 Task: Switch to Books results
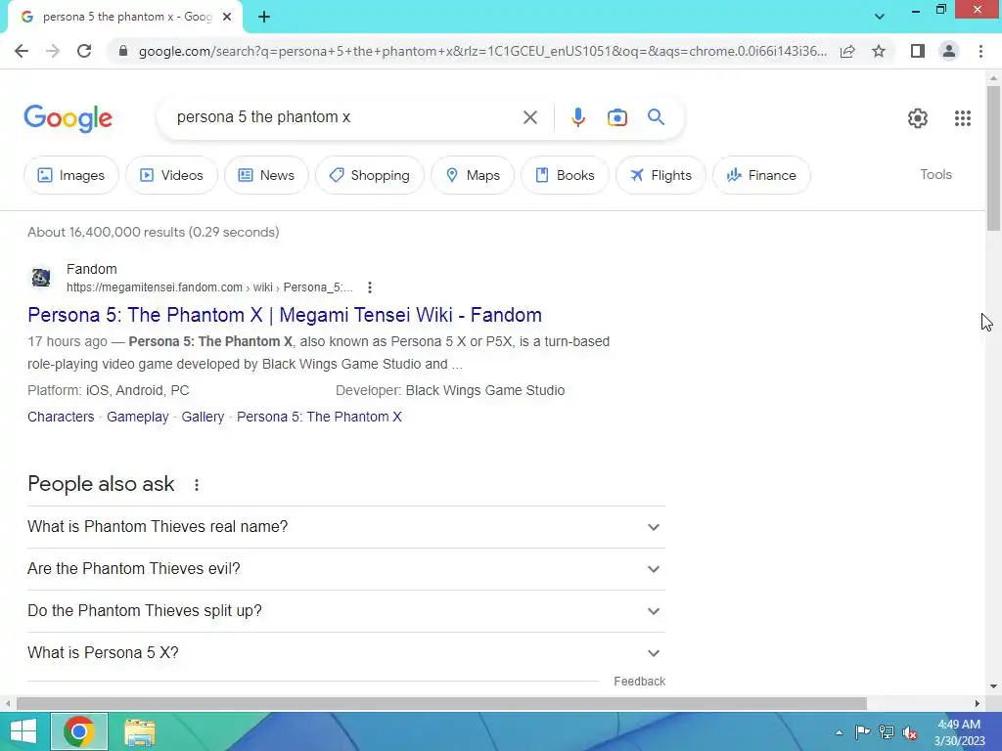click(565, 175)
